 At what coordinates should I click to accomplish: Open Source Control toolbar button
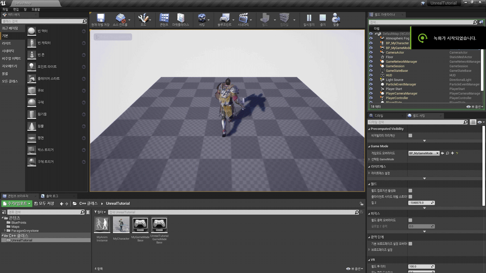[120, 20]
